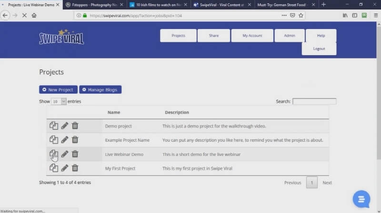Close the Fstoppers Photography tab
This screenshot has height=213, width=381.
[x=121, y=5]
